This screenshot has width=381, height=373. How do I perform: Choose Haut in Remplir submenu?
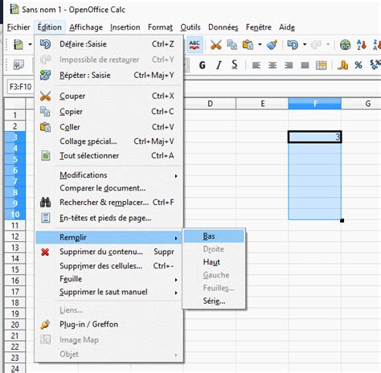click(214, 262)
